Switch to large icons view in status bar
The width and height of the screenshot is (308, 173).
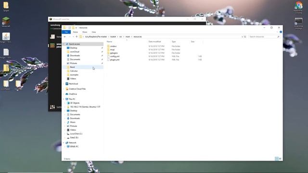280,159
